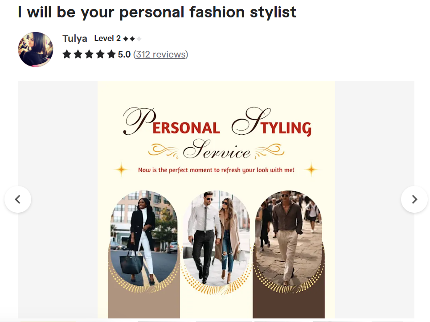430x322 pixels.
Task: Click the refresh your look tagline
Action: pyautogui.click(x=217, y=170)
